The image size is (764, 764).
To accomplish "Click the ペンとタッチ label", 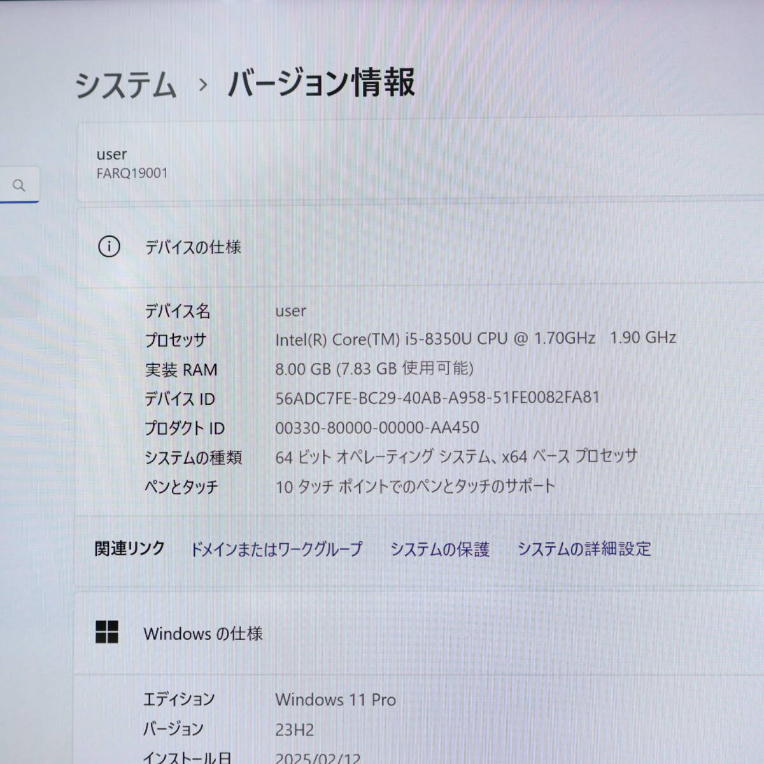I will click(x=181, y=487).
